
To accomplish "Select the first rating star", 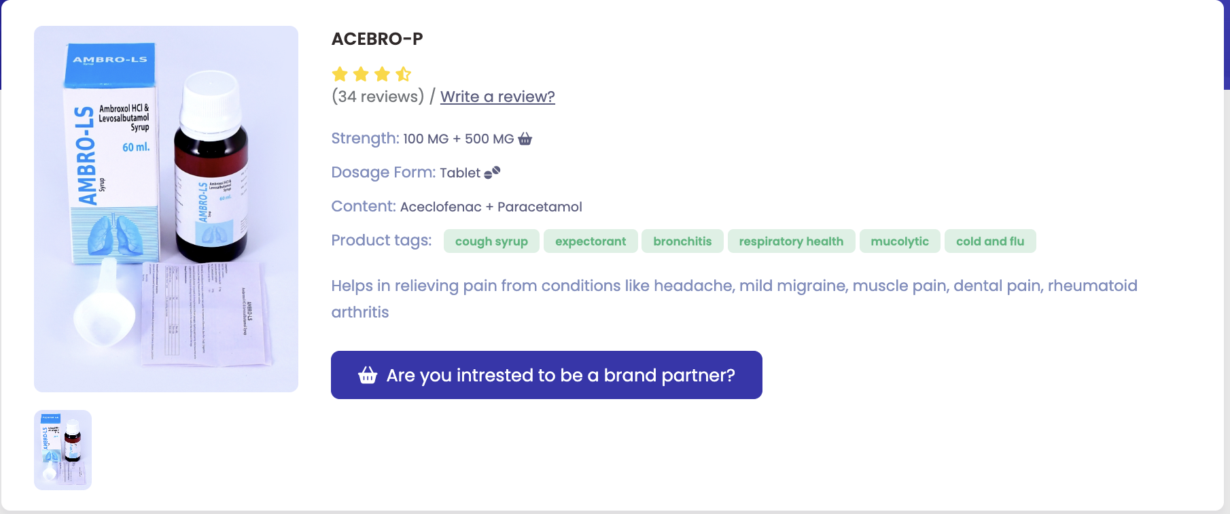I will (340, 74).
